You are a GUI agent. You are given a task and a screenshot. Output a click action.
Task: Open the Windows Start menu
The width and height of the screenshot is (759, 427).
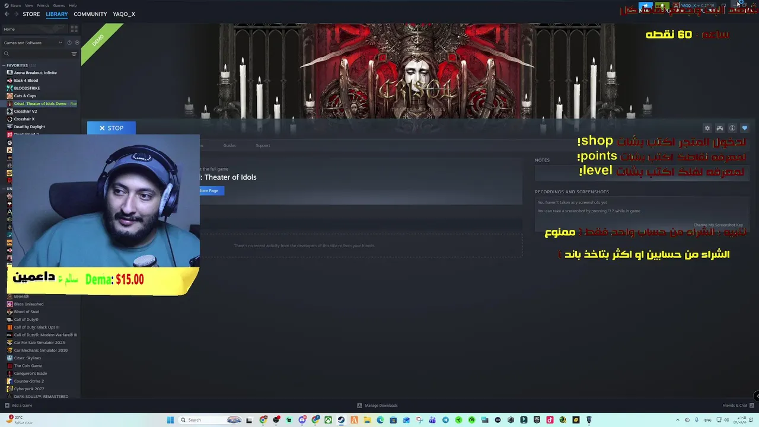(170, 420)
